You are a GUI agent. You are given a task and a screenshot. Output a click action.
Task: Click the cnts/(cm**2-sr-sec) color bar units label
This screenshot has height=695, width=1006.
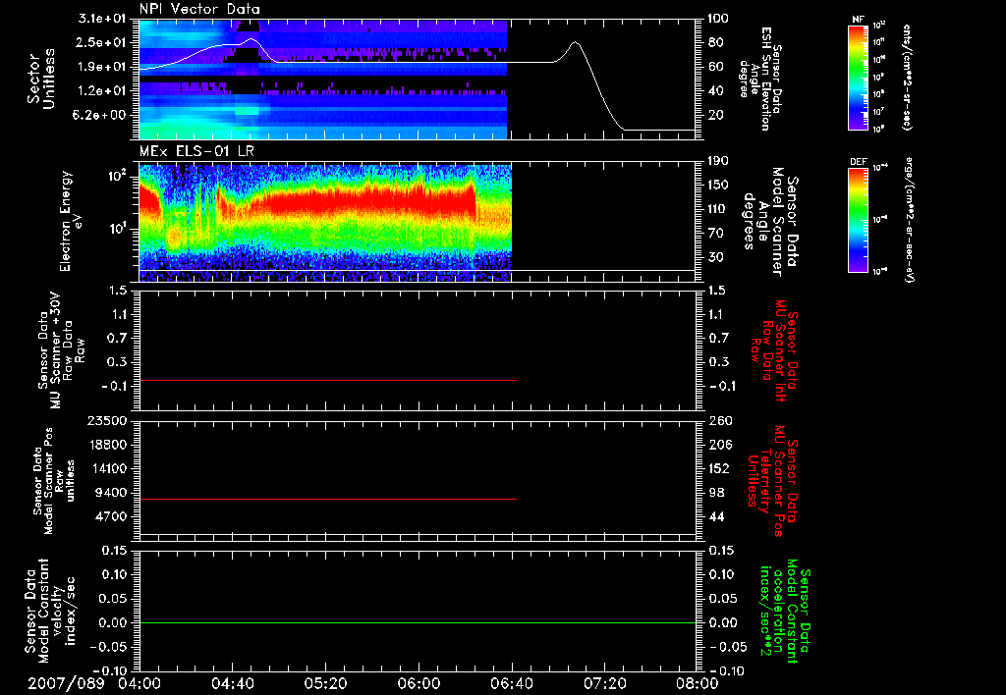coord(907,78)
